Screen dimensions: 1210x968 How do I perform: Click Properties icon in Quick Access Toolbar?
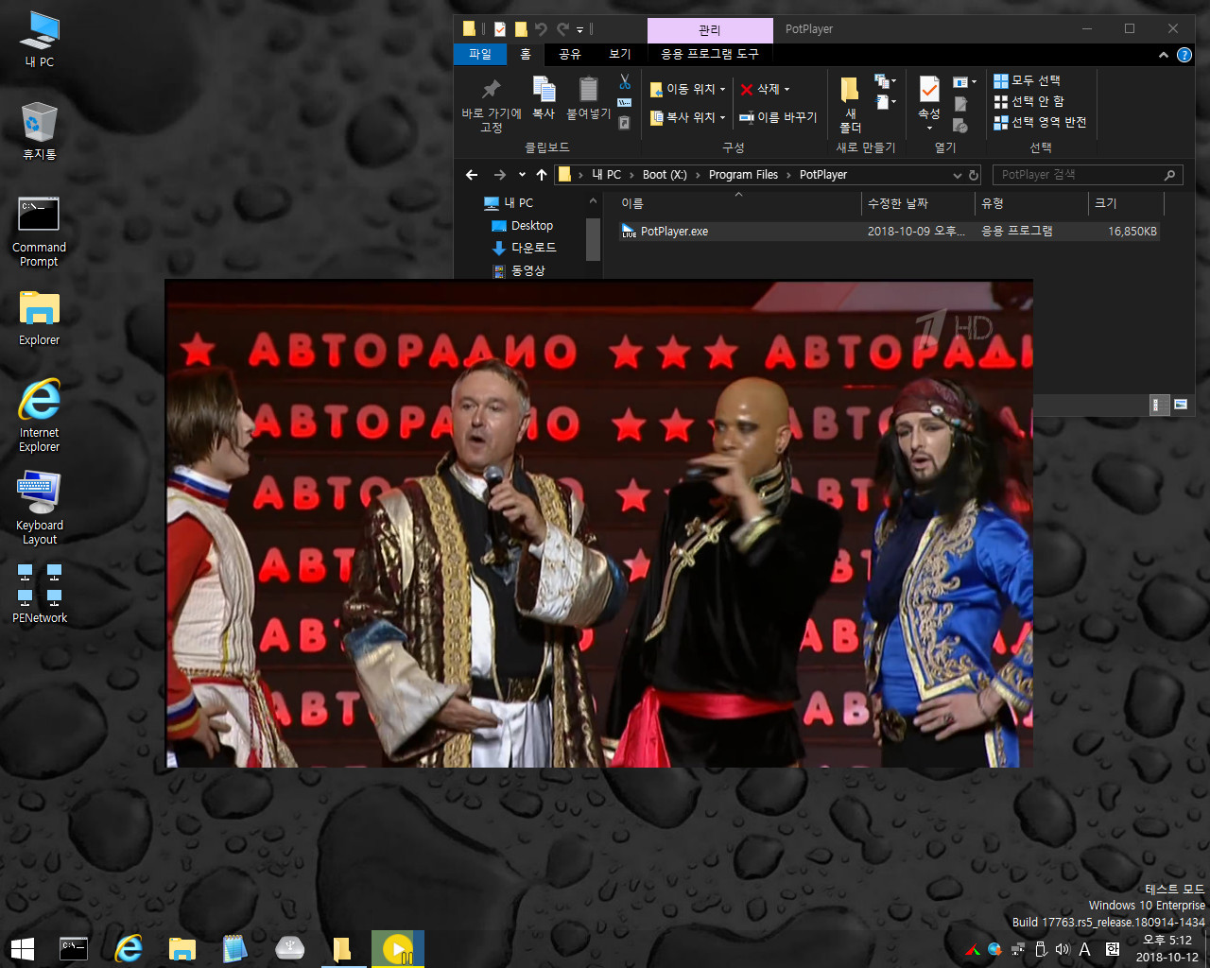[x=500, y=29]
